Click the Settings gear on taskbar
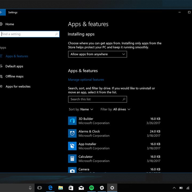The width and height of the screenshot is (192, 192). pos(112,188)
